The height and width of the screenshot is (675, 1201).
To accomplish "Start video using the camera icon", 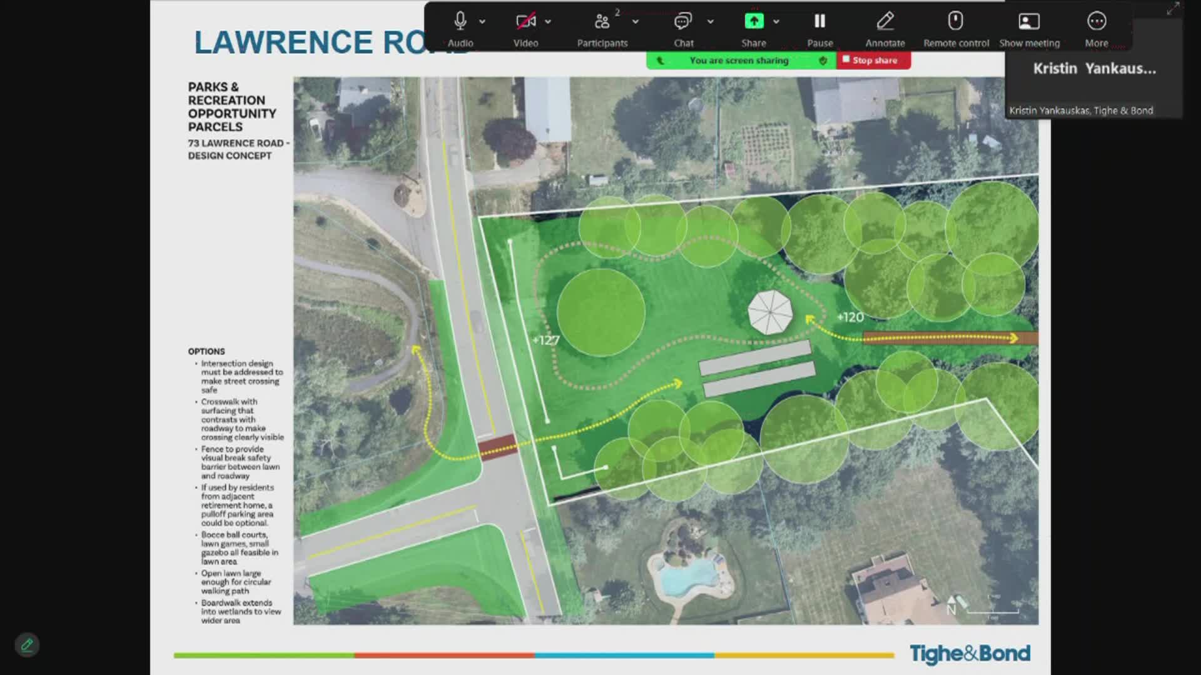I will coord(525,21).
